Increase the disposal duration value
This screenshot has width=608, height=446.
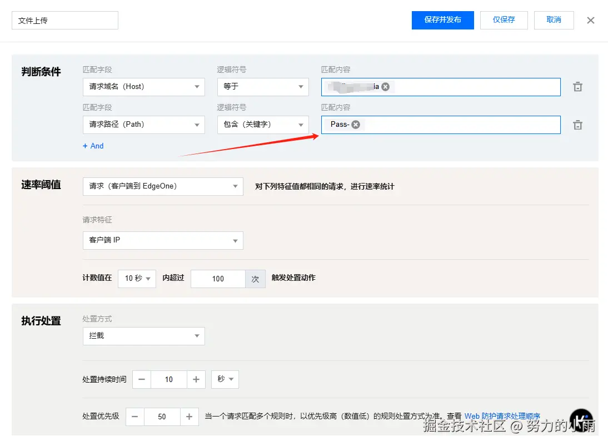point(196,379)
